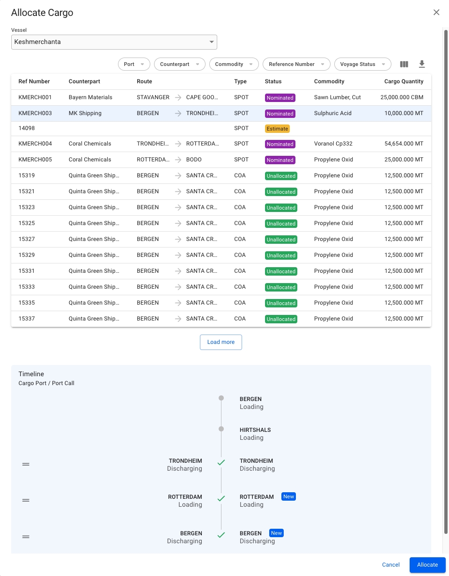This screenshot has height=576, width=449.
Task: Expand the Port filter dropdown
Action: pyautogui.click(x=133, y=64)
